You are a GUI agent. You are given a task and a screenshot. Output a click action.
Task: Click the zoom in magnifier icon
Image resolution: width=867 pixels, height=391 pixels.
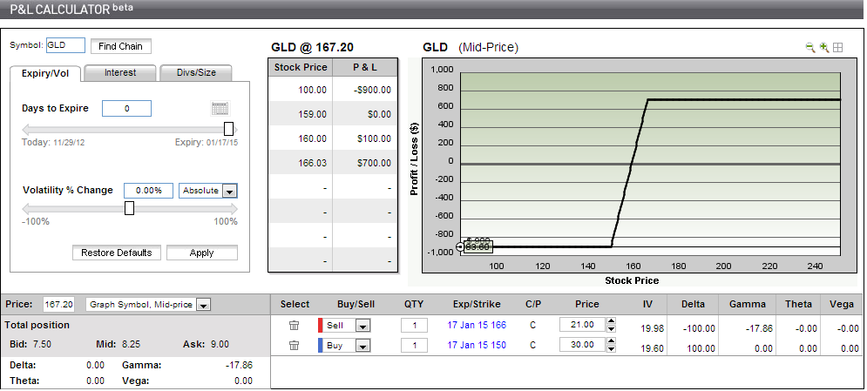[x=824, y=48]
